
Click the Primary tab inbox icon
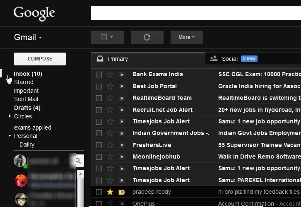click(100, 58)
